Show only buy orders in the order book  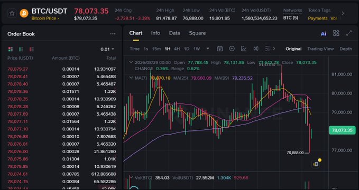(x=21, y=49)
